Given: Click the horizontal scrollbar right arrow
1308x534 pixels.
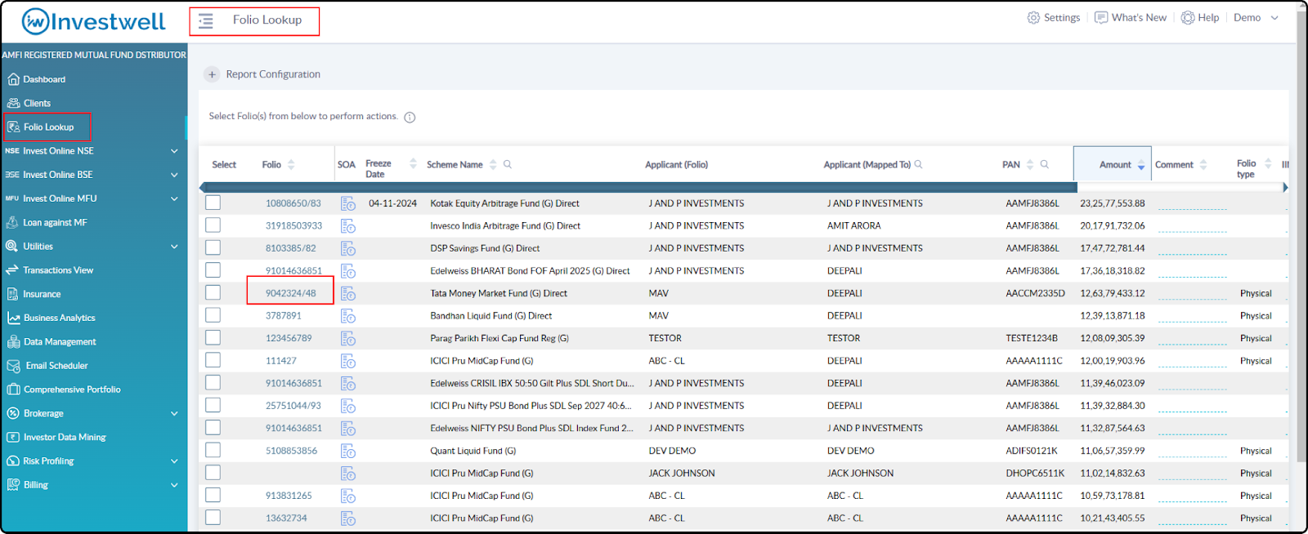Looking at the screenshot, I should click(x=1285, y=188).
